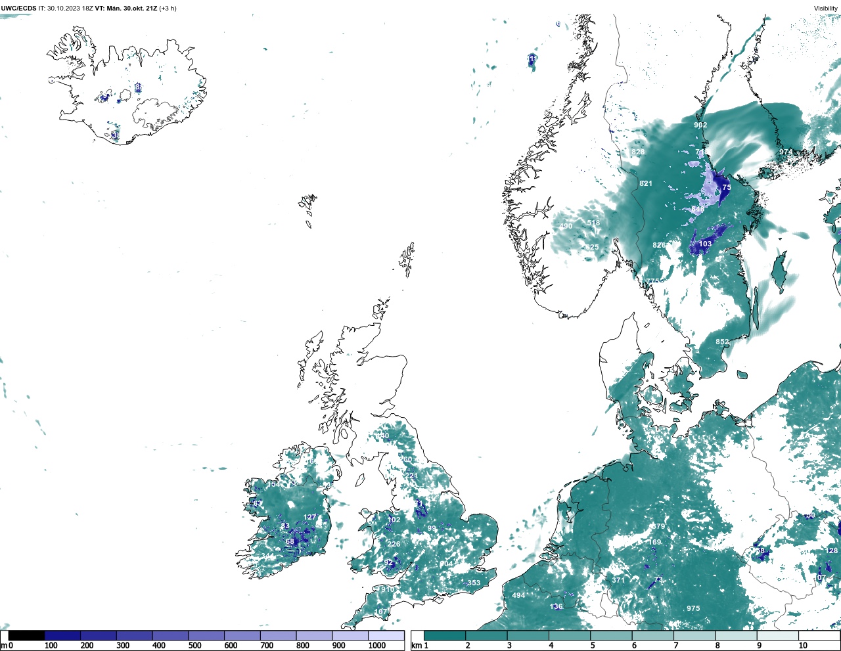Click the '4' label on the kilometer scale
Image resolution: width=841 pixels, height=651 pixels.
551,646
